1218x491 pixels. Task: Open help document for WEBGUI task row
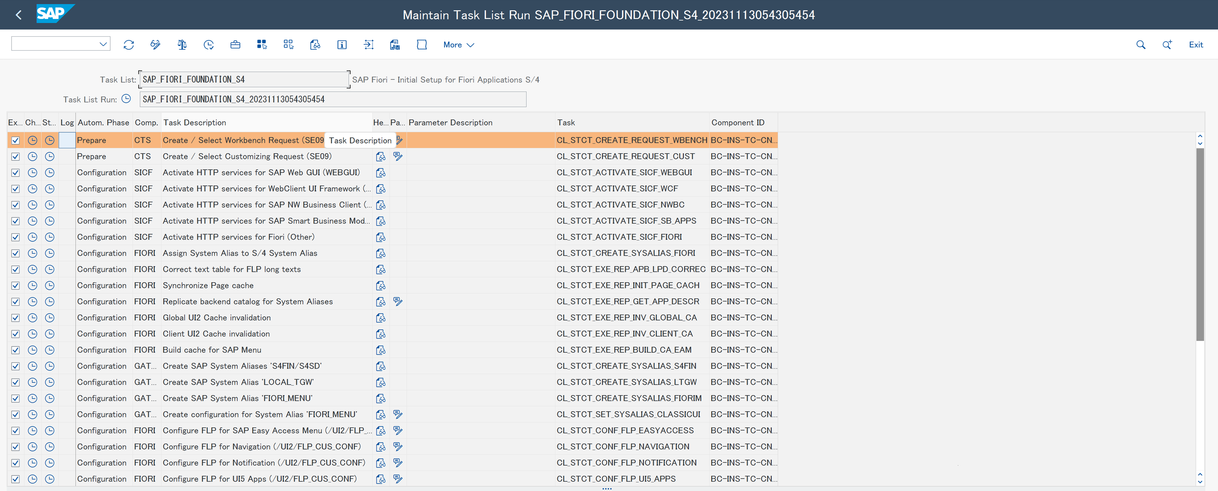pos(381,173)
